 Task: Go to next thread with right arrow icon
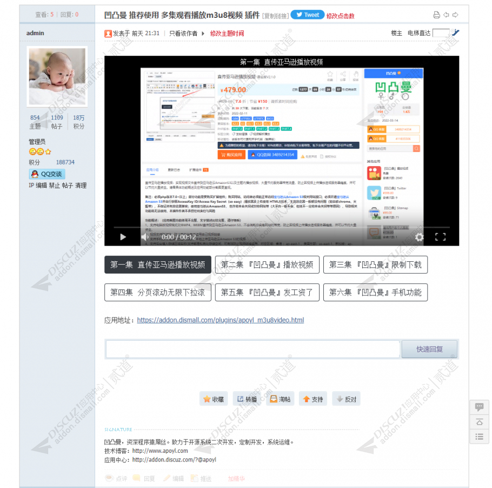[455, 15]
